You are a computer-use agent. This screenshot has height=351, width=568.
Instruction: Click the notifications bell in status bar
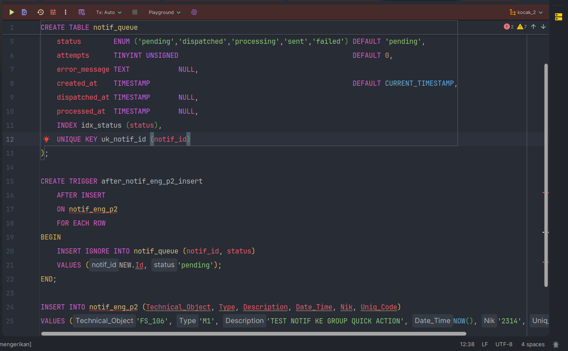556,344
